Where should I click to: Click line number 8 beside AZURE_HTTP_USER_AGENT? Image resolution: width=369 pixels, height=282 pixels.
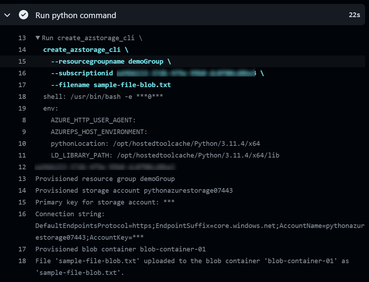click(24, 120)
